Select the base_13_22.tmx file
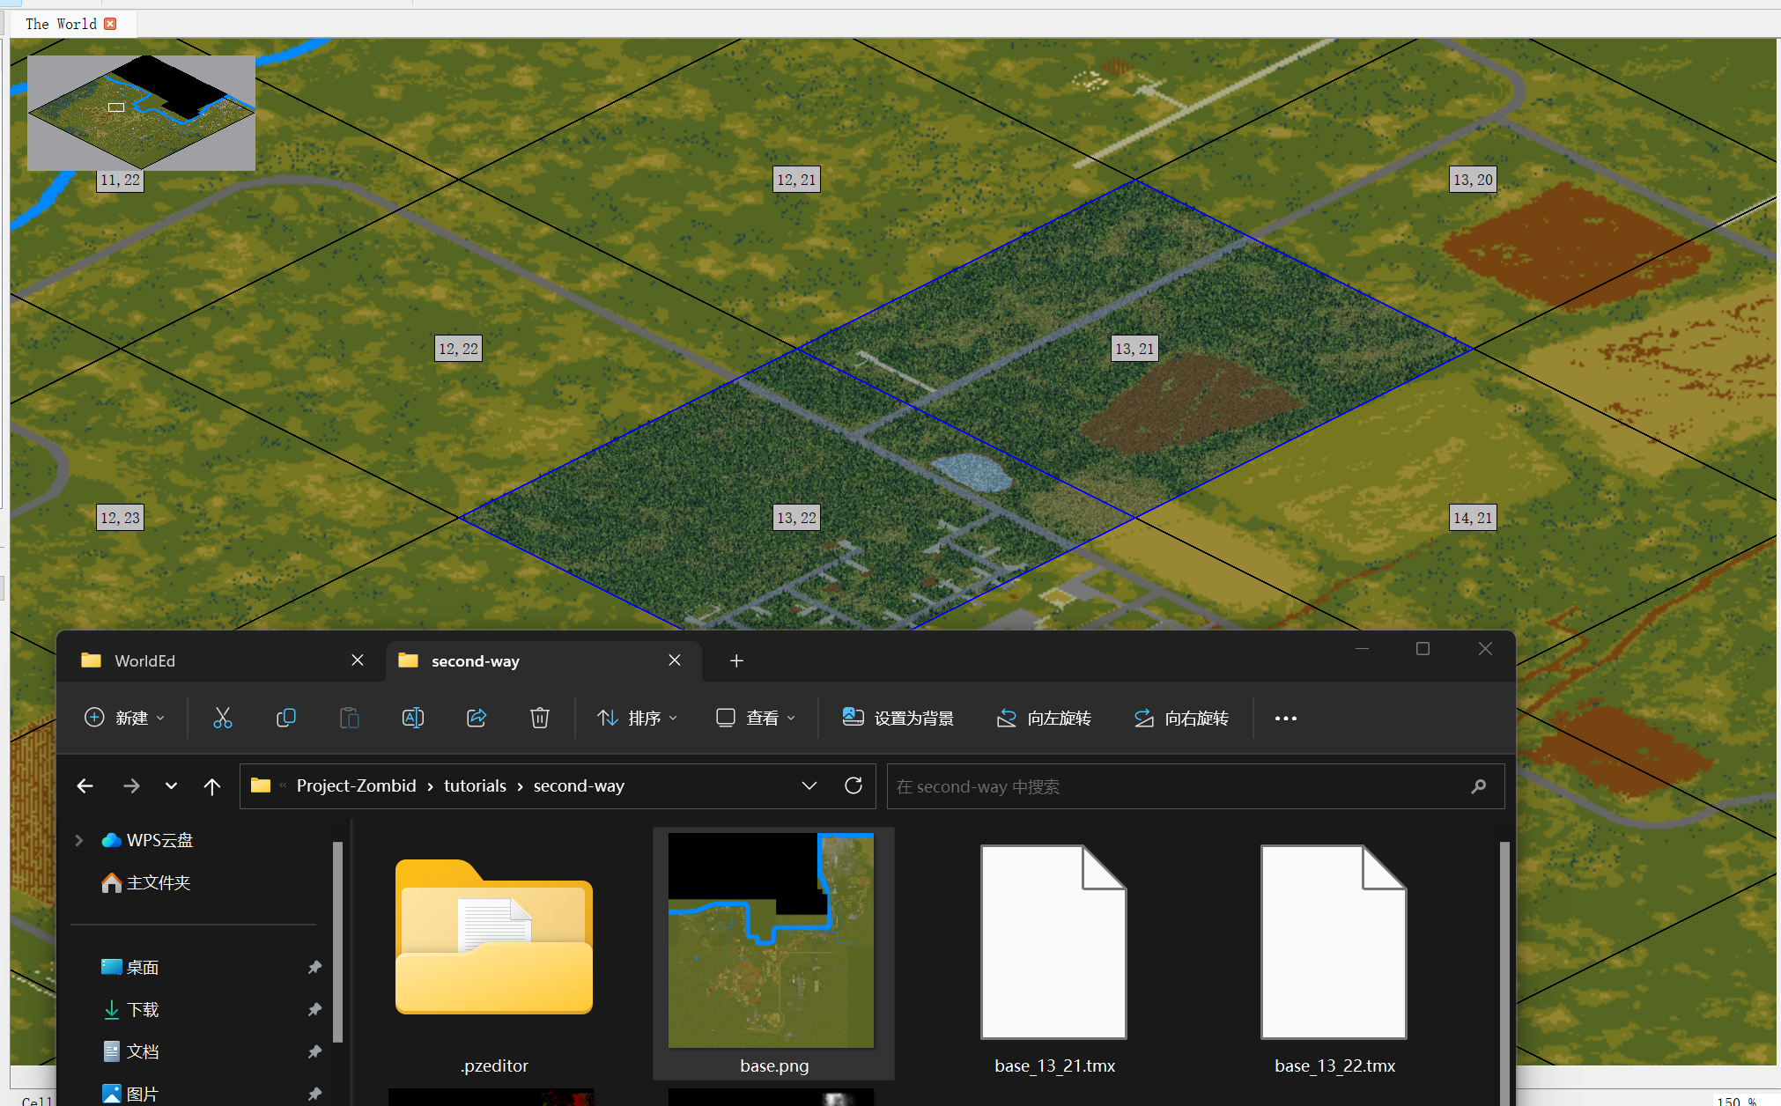Screen dimensions: 1781x1106 1334,954
